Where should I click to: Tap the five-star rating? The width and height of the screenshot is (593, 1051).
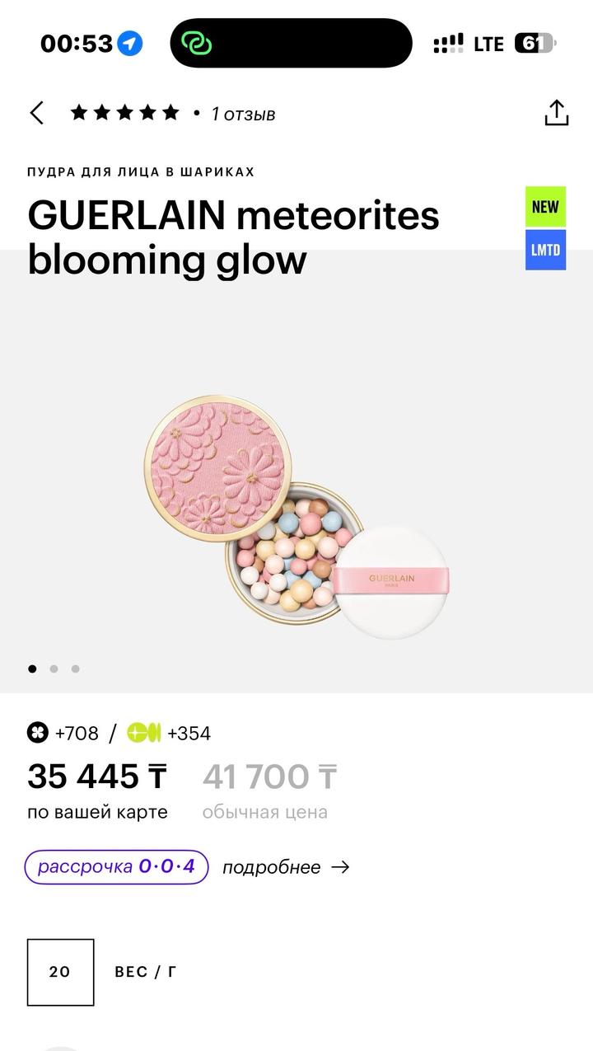[x=124, y=113]
